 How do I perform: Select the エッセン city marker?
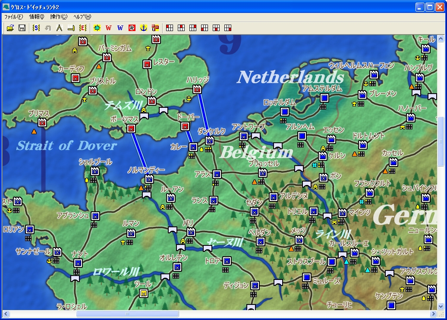[331, 139]
